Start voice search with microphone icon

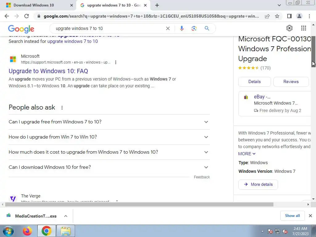(181, 28)
